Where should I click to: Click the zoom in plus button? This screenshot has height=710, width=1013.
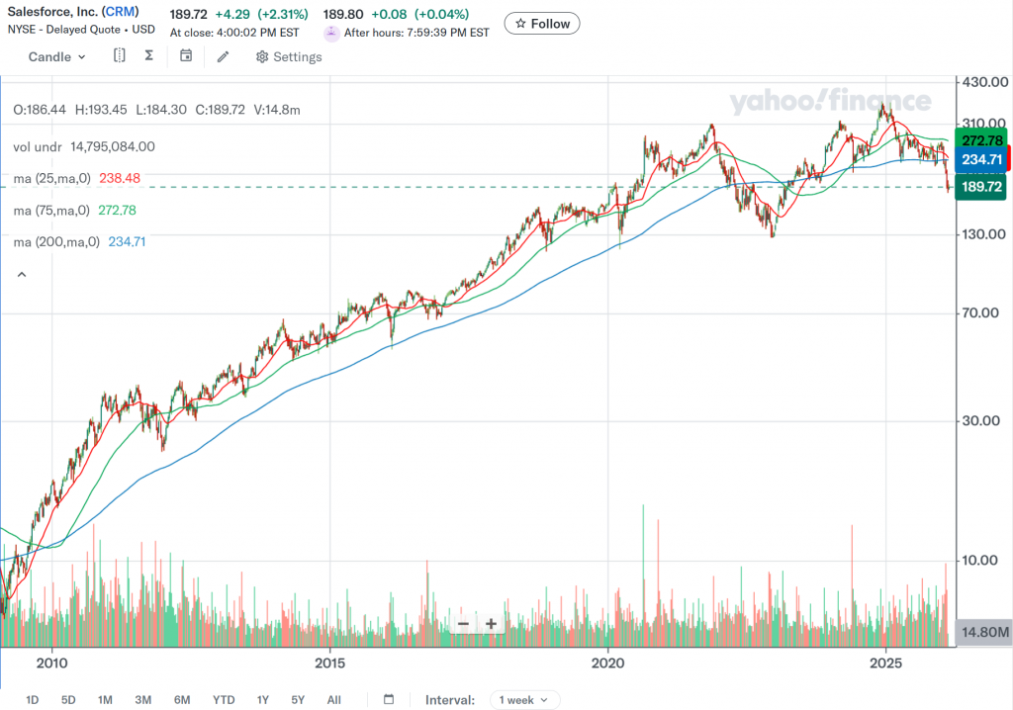pyautogui.click(x=491, y=624)
